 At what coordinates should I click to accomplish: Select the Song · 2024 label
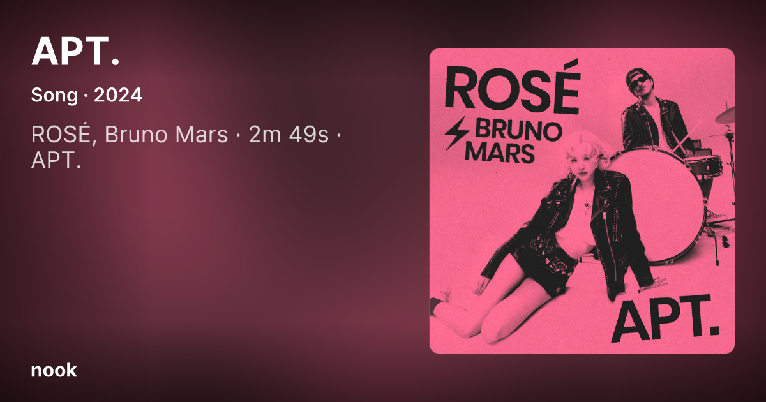point(86,96)
